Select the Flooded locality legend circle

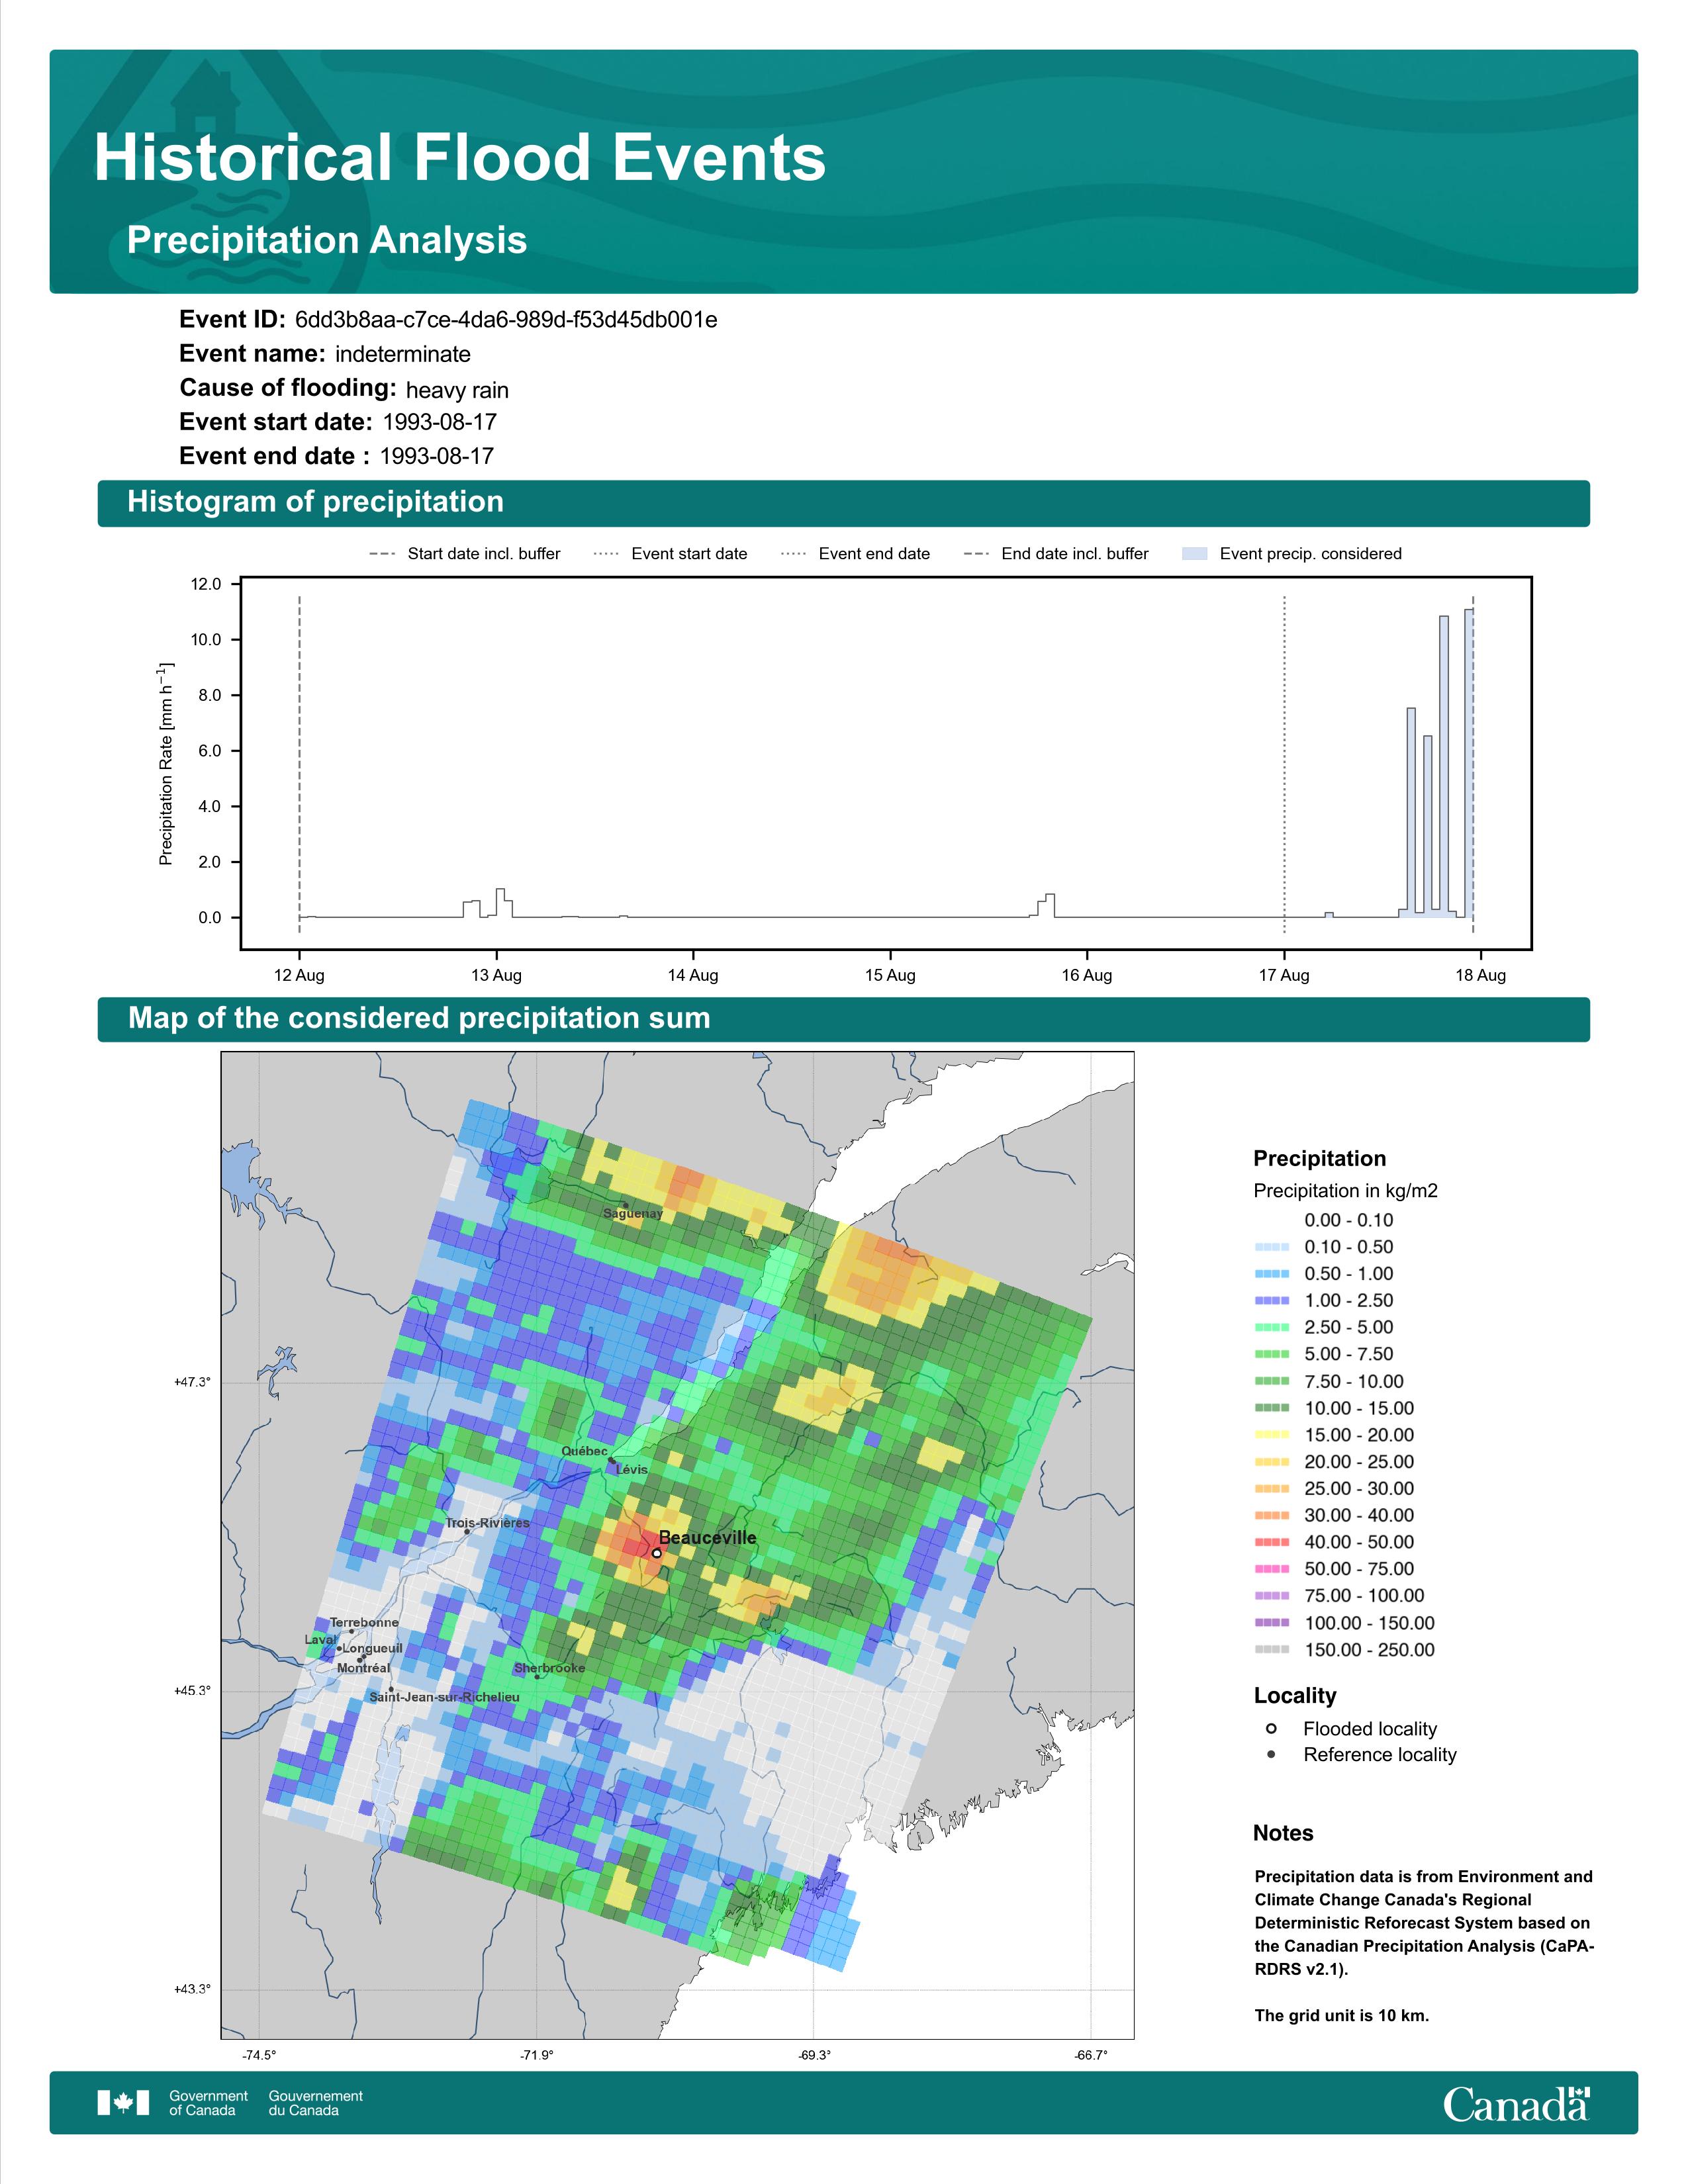(x=1271, y=1728)
